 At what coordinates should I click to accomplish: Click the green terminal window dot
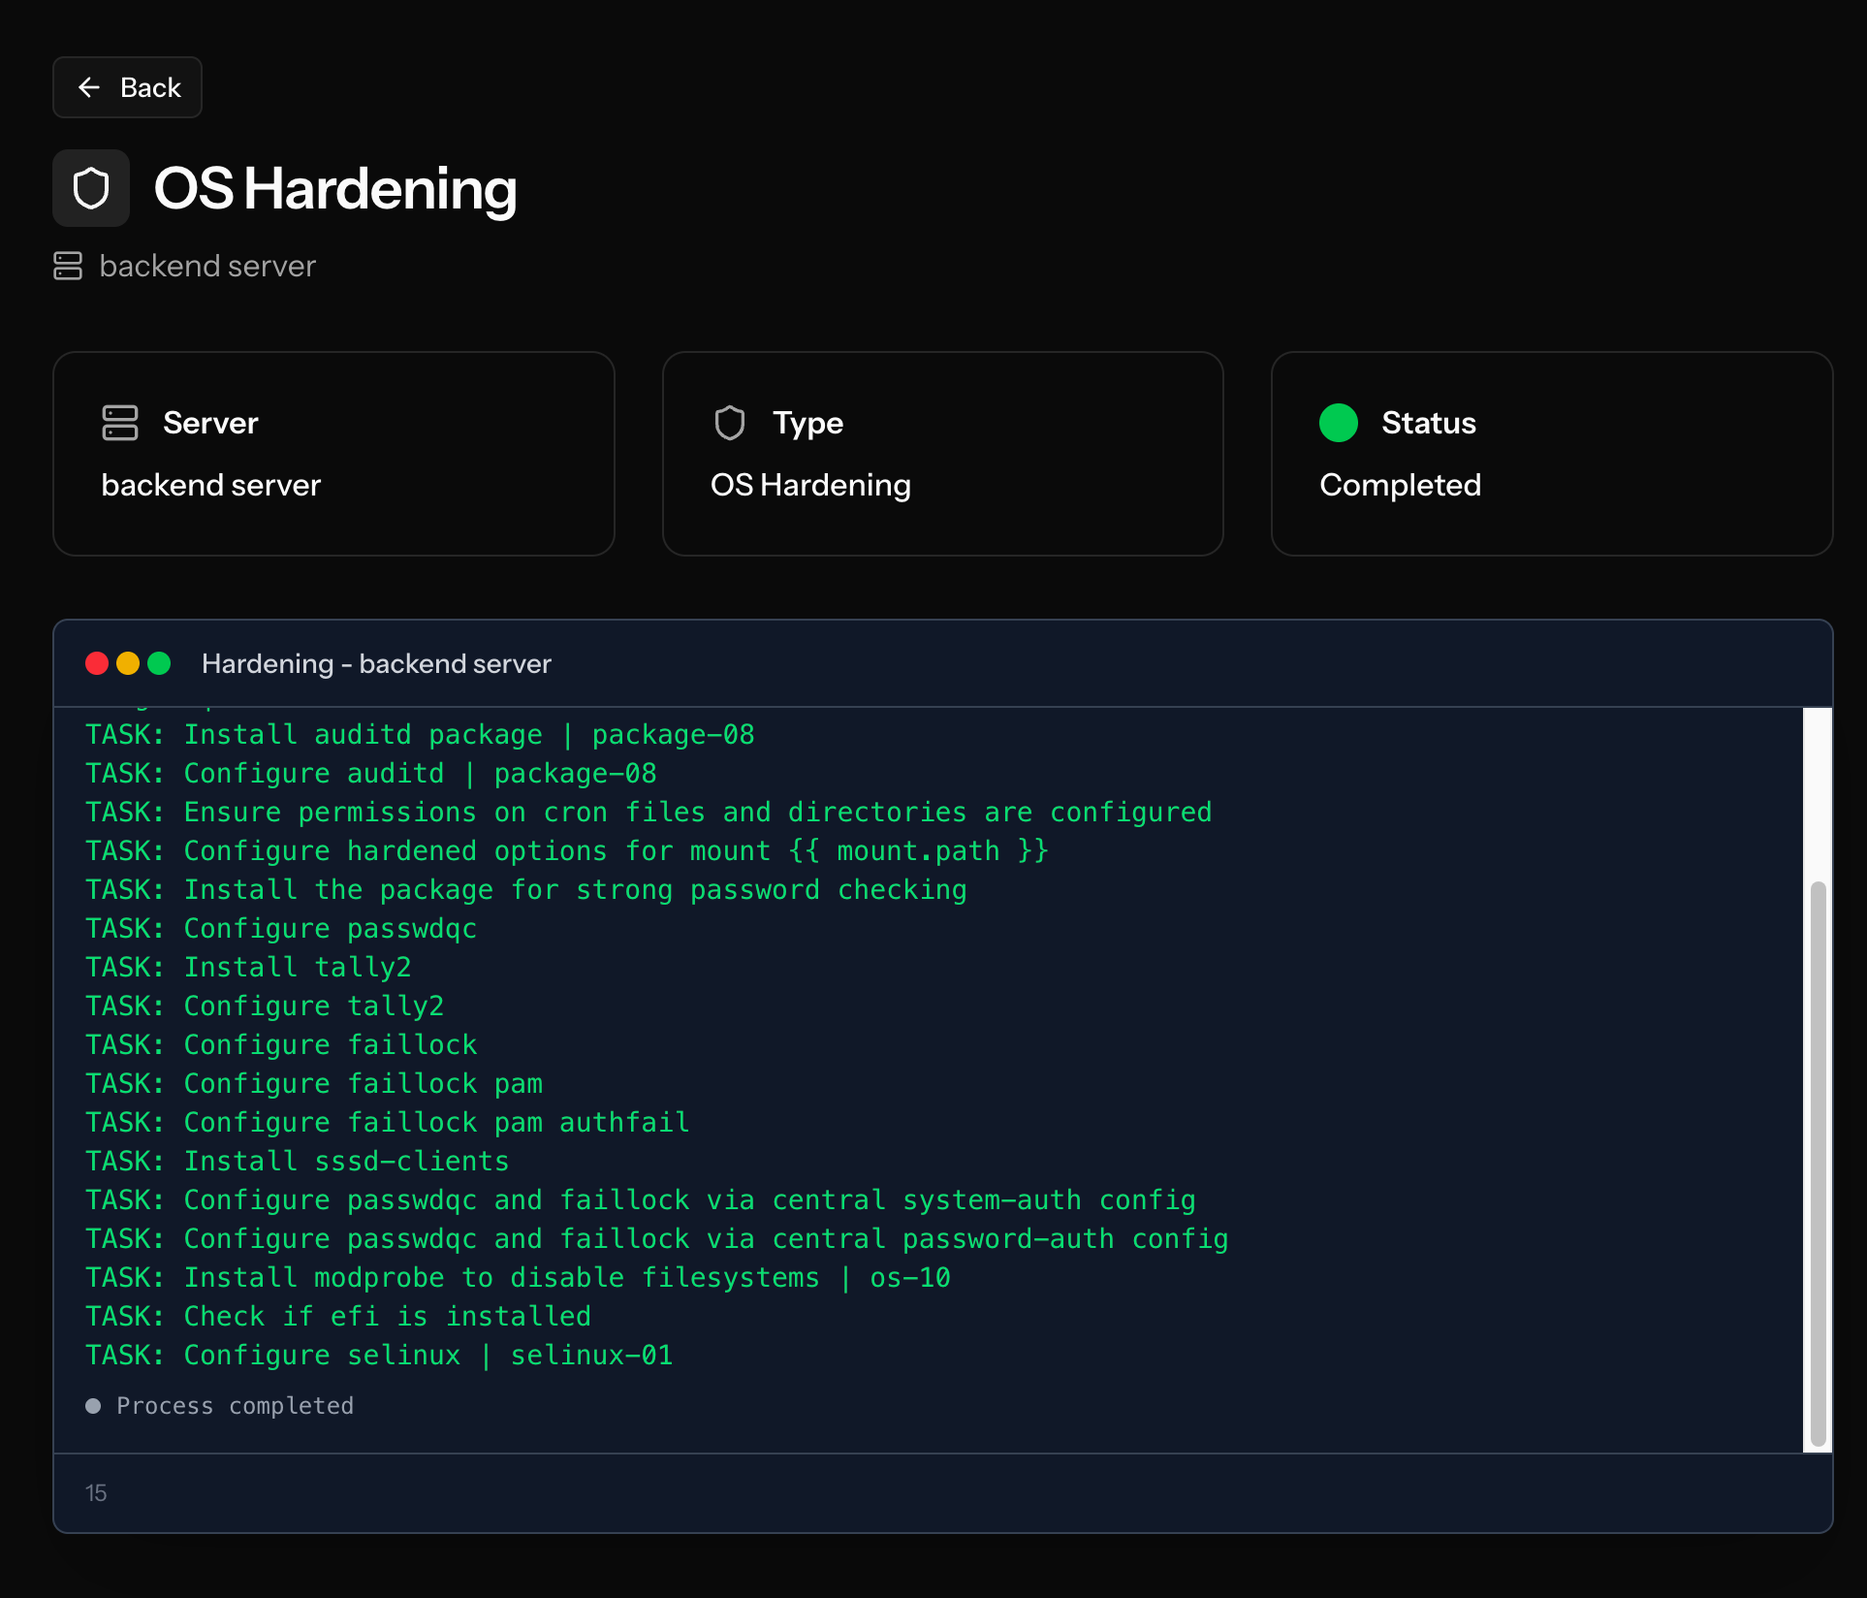(x=159, y=663)
